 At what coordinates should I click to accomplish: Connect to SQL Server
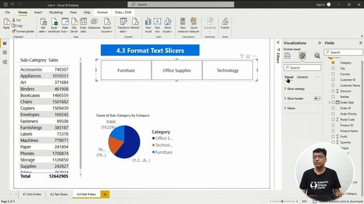74,25
